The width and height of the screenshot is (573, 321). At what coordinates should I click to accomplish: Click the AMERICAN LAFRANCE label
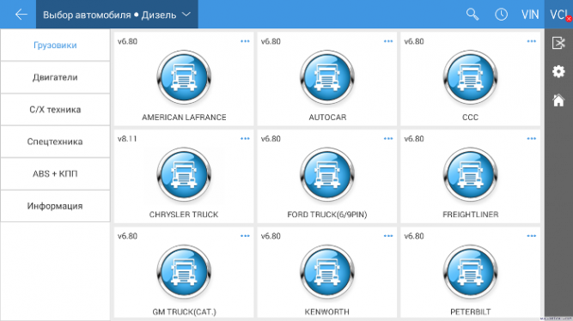(184, 118)
